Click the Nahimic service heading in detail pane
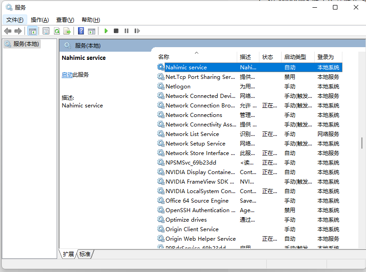Image resolution: width=366 pixels, height=272 pixels. coord(83,58)
